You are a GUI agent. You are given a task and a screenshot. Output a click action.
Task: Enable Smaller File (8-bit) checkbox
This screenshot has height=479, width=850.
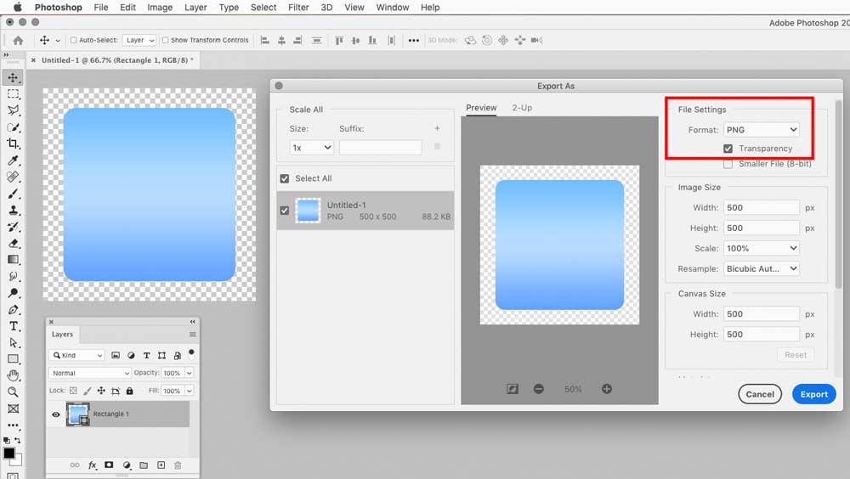[728, 164]
